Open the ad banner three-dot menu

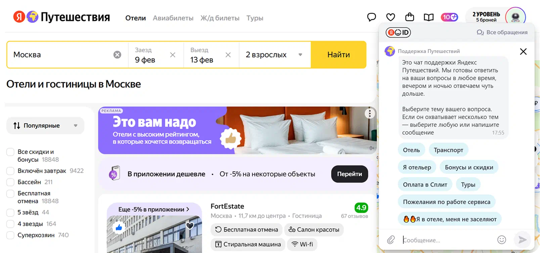pyautogui.click(x=370, y=114)
